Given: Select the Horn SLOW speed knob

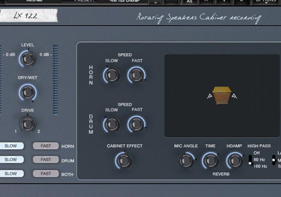Looking at the screenshot, I should coord(112,75).
